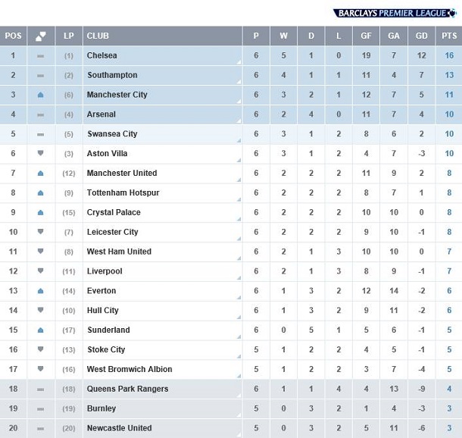Sort the table by the PTS column
The width and height of the screenshot is (462, 438).
[449, 36]
